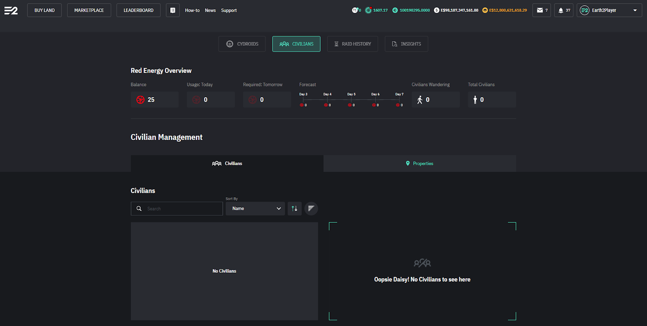647x326 pixels.
Task: Open the notifications bell icon
Action: click(x=561, y=10)
